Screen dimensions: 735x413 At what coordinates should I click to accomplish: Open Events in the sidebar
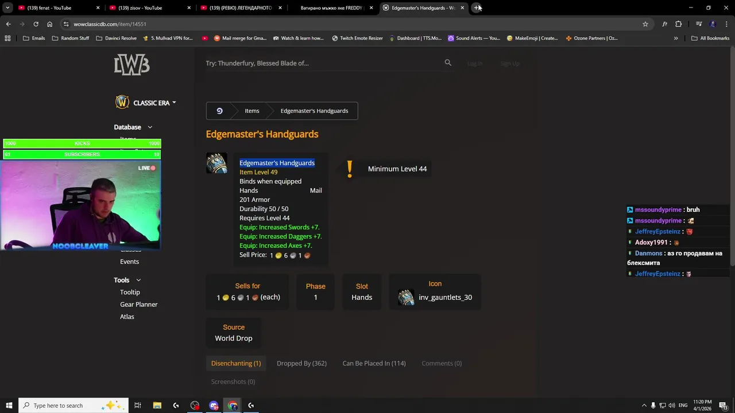pos(129,262)
